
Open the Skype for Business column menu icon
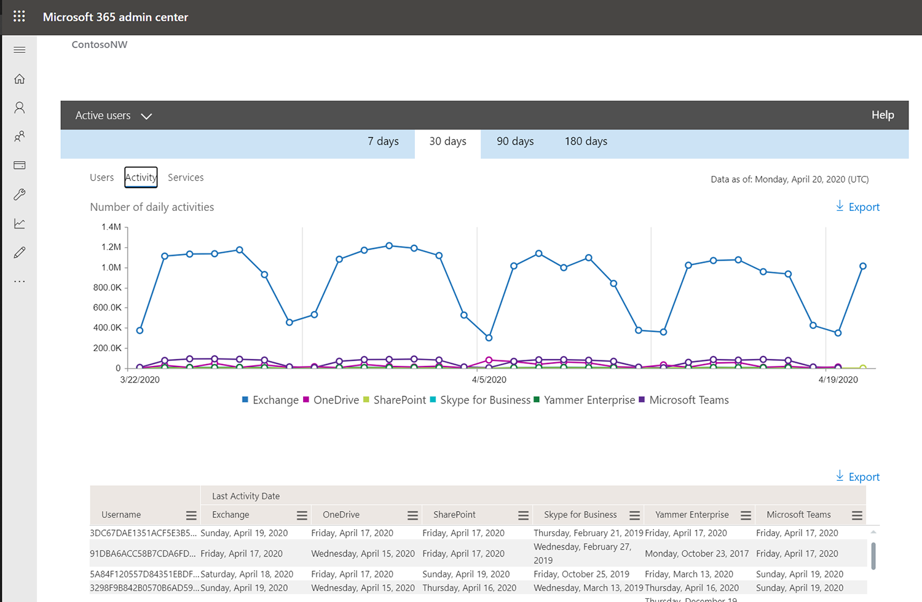coord(634,515)
